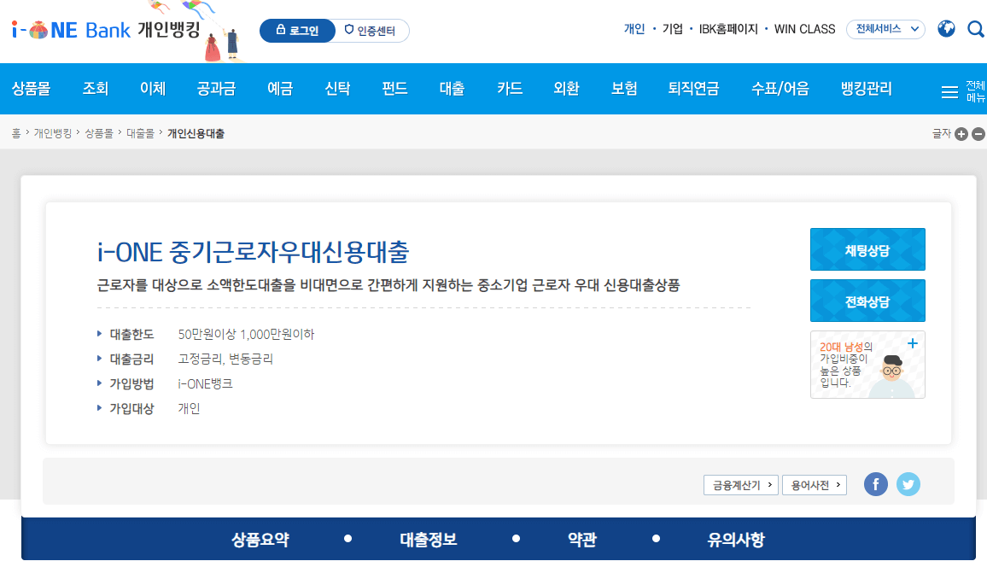Share the page via the Facebook icon

coord(876,484)
